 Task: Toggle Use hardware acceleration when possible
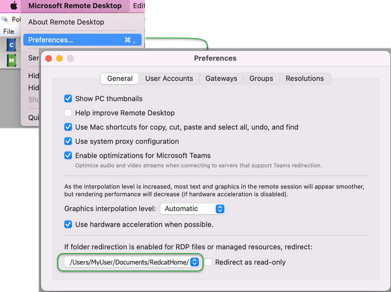68,225
